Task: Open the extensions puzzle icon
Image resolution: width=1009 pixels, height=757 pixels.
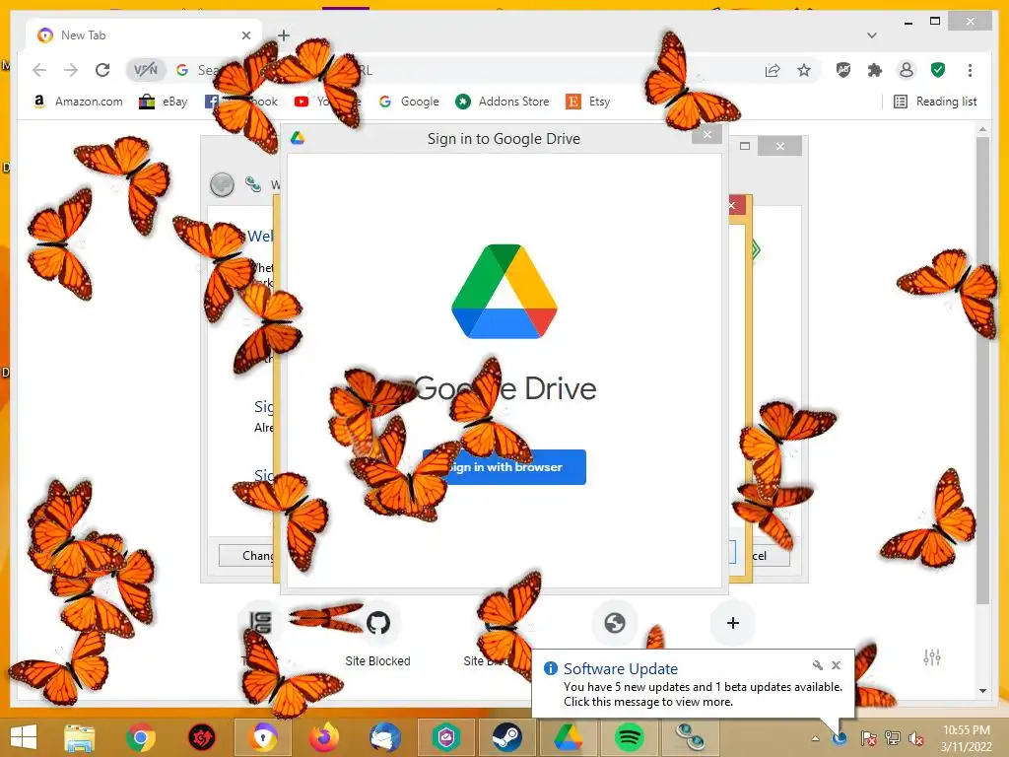Action: 875,70
